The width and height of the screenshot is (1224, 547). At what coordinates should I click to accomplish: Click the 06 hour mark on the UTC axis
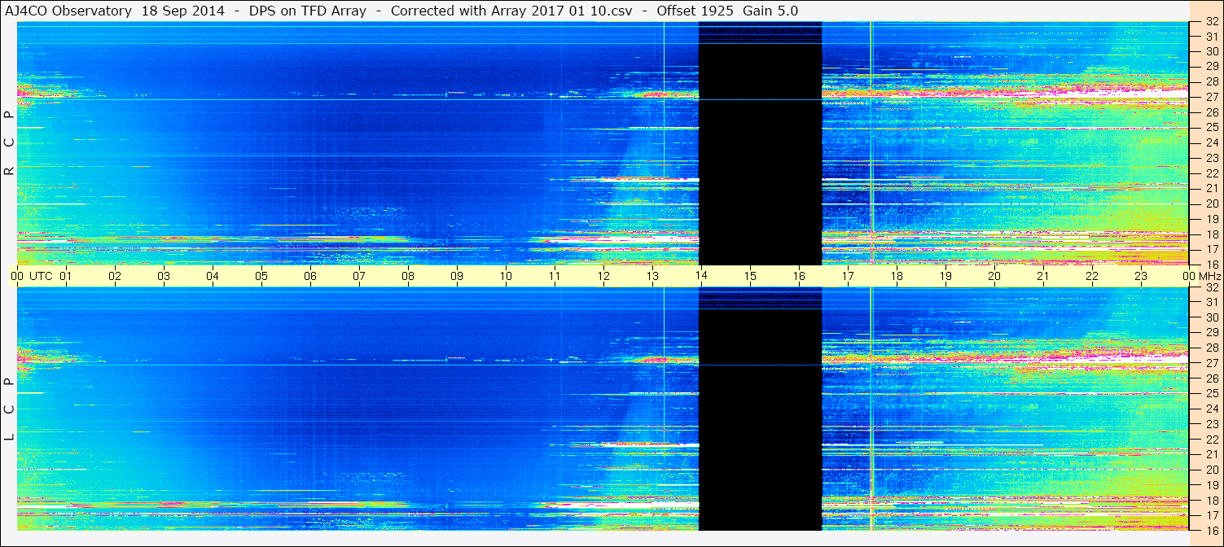tap(310, 276)
